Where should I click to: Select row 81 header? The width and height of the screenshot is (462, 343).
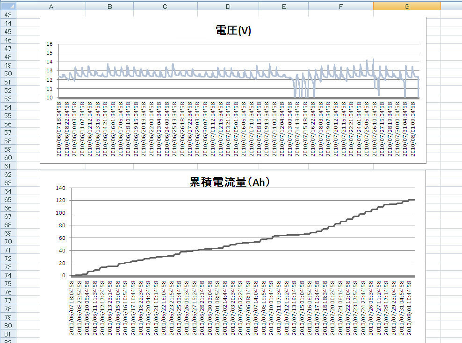pos(8,334)
